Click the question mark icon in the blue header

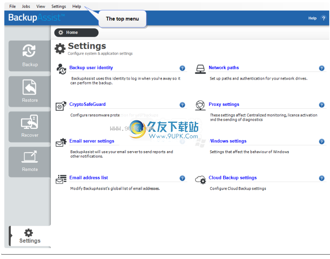pos(324,18)
